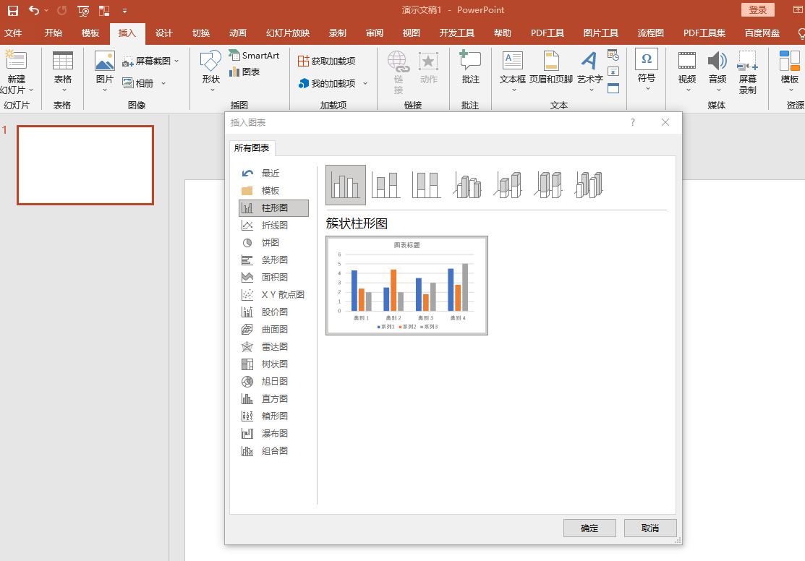
Task: Insert a SmartArt graphic
Action: [x=254, y=56]
